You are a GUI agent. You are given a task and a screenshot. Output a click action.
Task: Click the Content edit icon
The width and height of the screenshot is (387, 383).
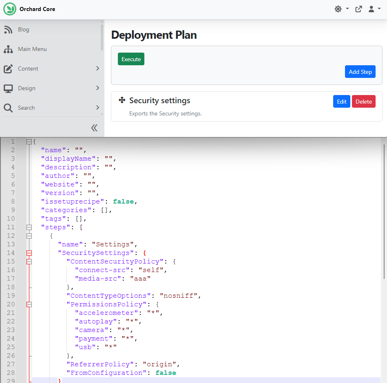tap(8, 69)
